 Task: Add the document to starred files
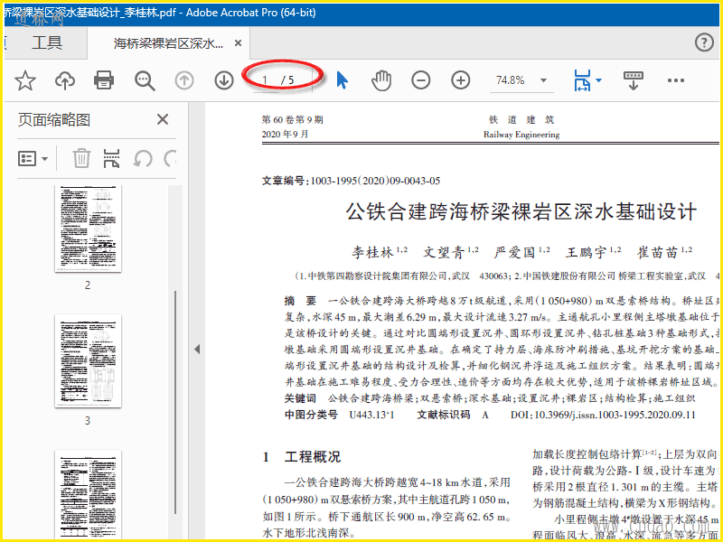click(x=25, y=80)
